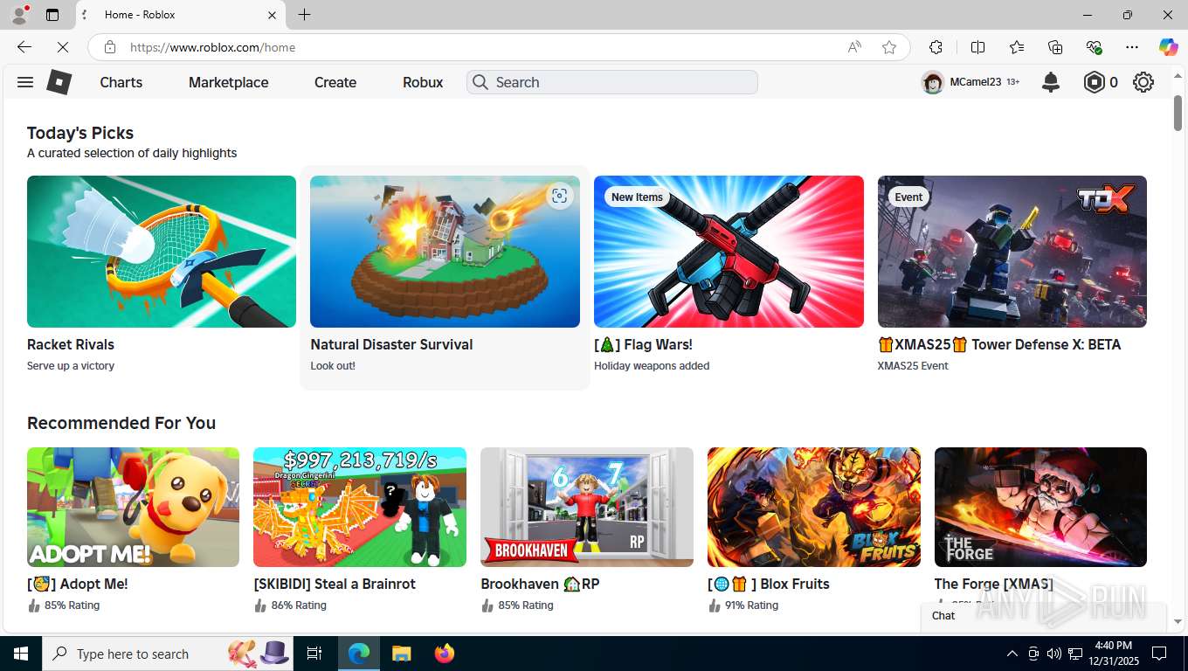1188x671 pixels.
Task: Go to the Create page
Action: point(335,82)
